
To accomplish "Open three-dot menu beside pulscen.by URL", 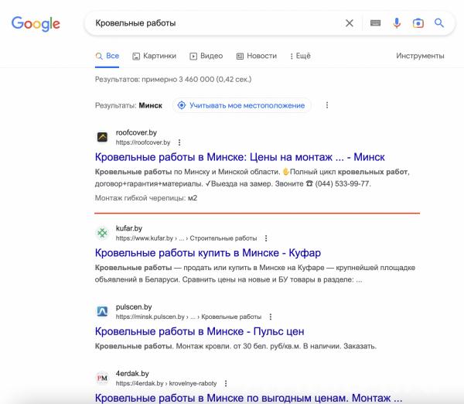I will pyautogui.click(x=271, y=317).
